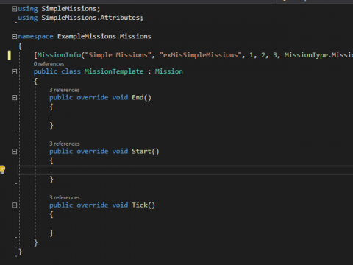The image size is (353, 265).
Task: Click the override keyword in Tick() declaration
Action: (x=93, y=205)
